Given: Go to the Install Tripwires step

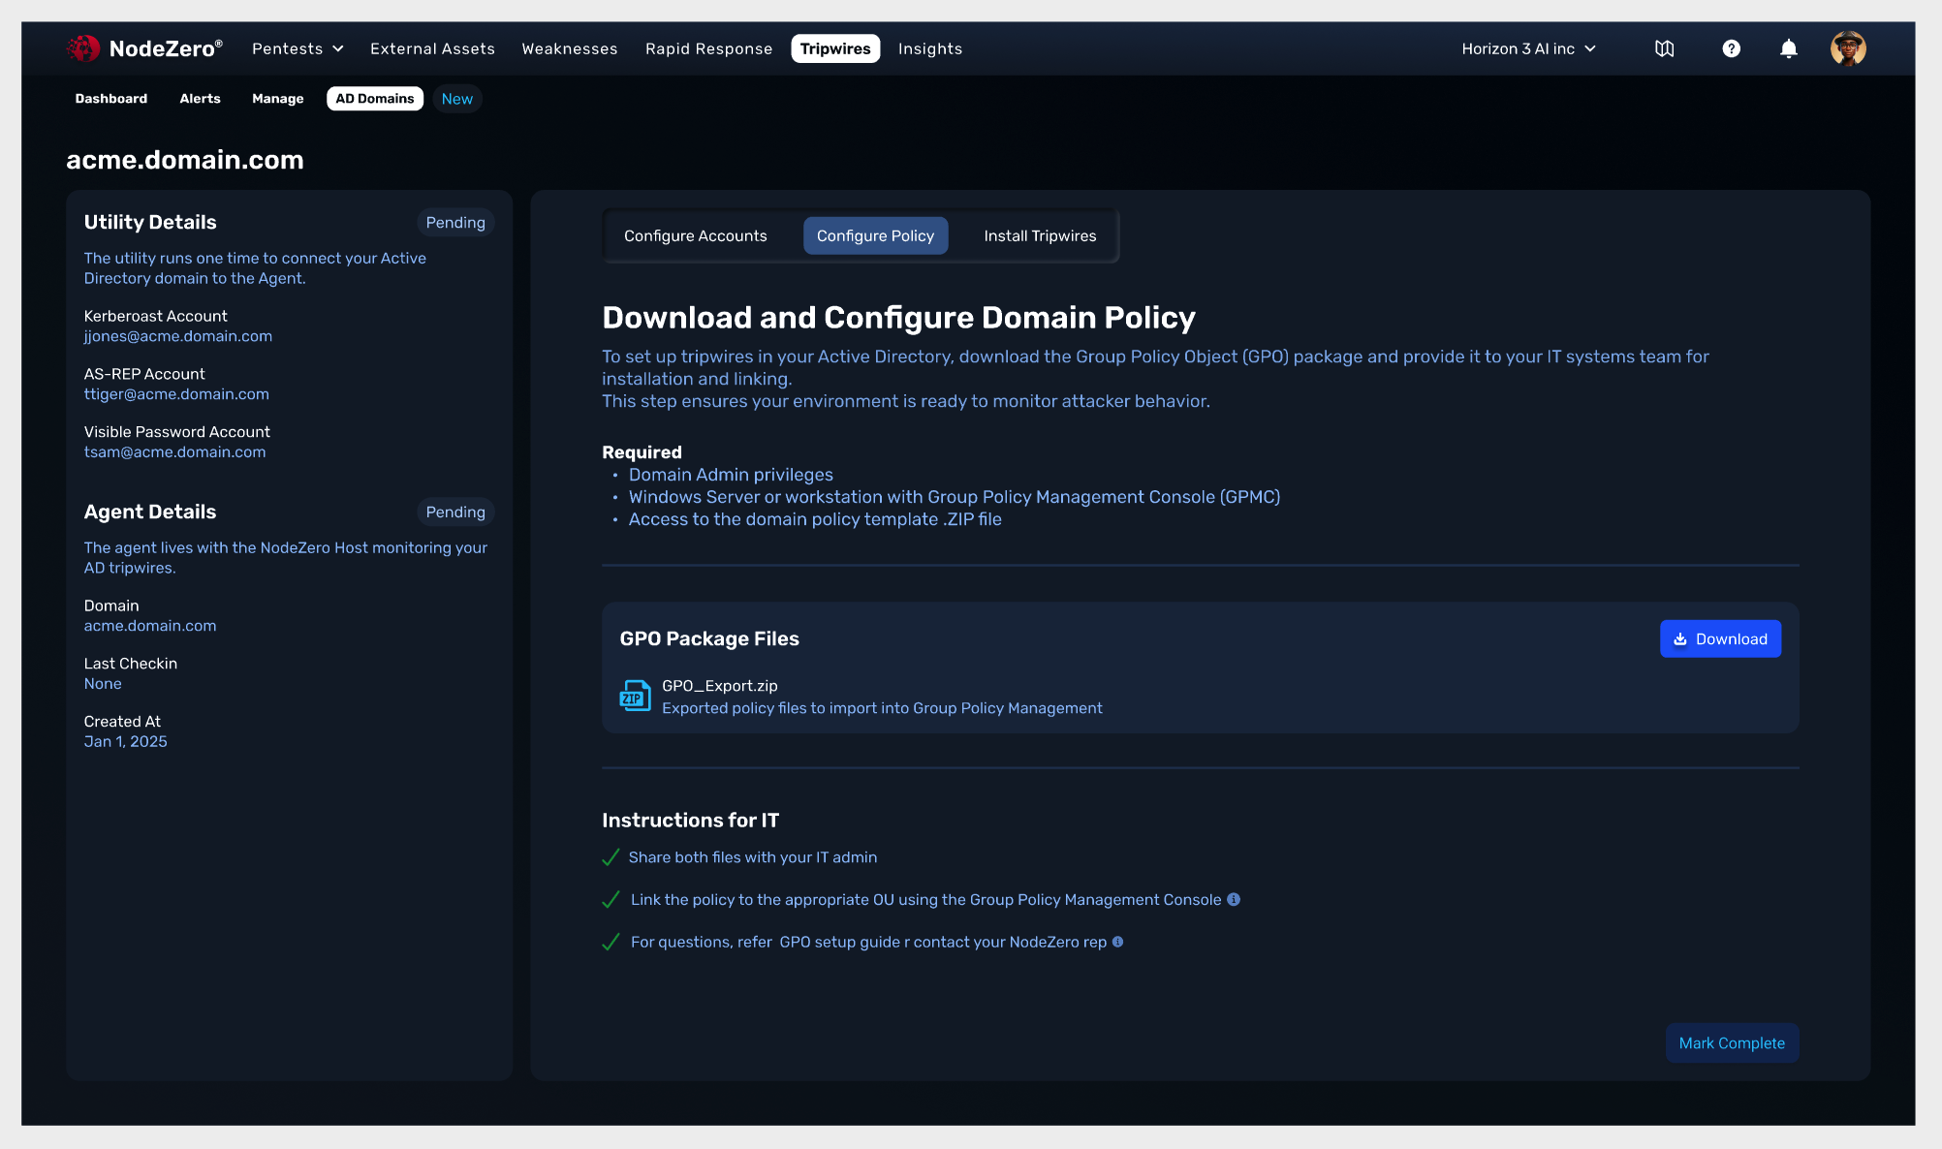Looking at the screenshot, I should (1040, 236).
